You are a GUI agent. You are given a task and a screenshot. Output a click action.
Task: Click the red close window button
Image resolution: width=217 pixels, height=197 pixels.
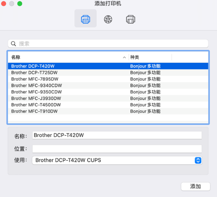(x=4, y=4)
